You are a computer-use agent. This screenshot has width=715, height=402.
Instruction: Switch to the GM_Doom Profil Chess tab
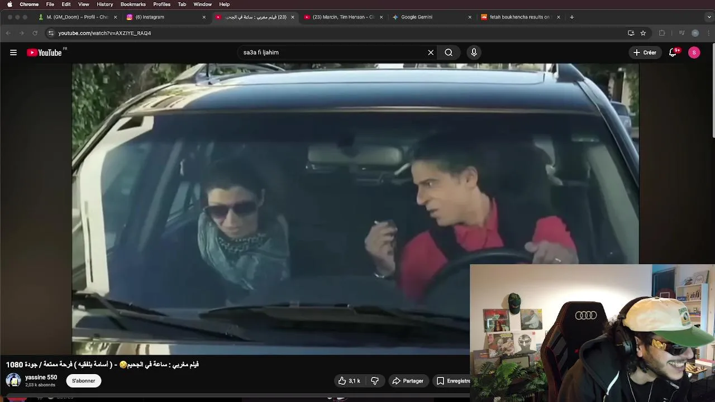[x=77, y=17]
